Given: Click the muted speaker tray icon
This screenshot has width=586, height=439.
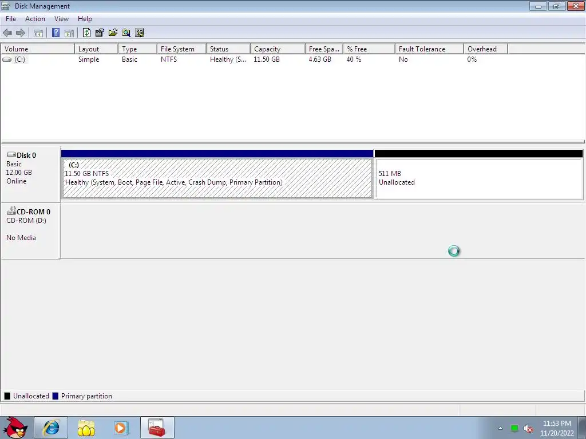Looking at the screenshot, I should tap(528, 429).
